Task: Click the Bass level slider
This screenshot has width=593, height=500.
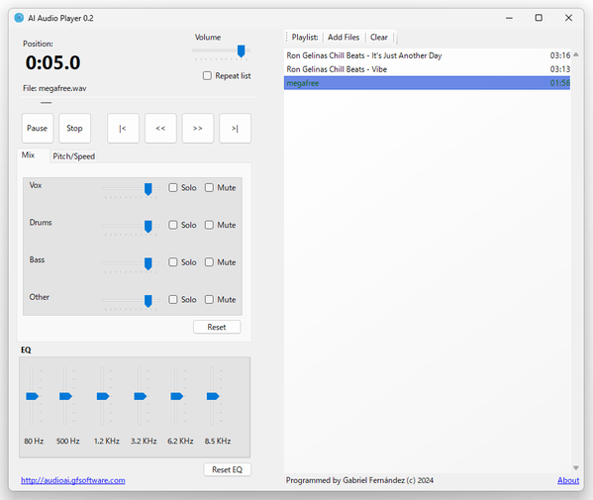Action: (148, 263)
